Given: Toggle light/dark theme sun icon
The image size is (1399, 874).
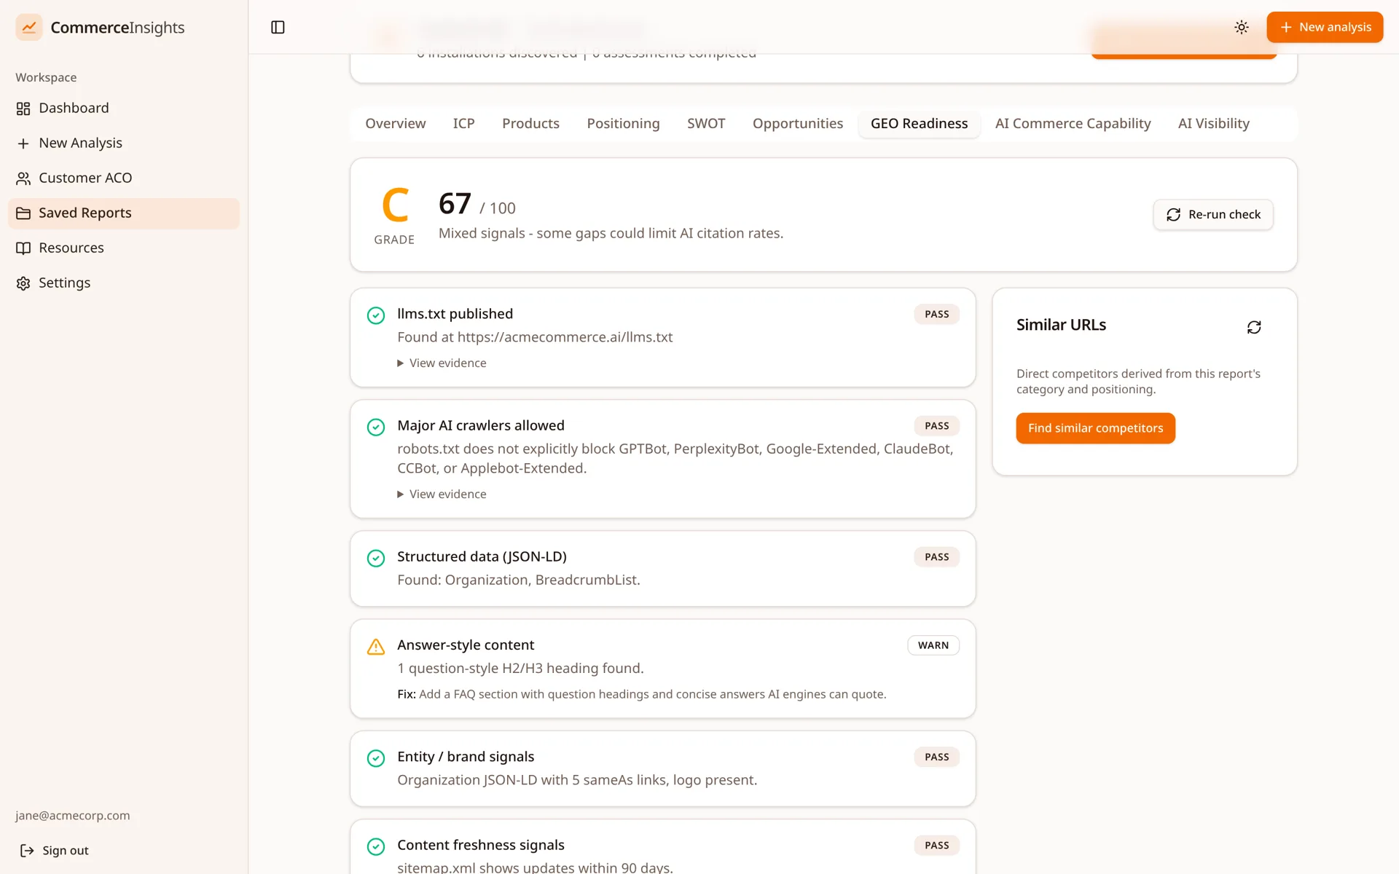Looking at the screenshot, I should click(1242, 27).
